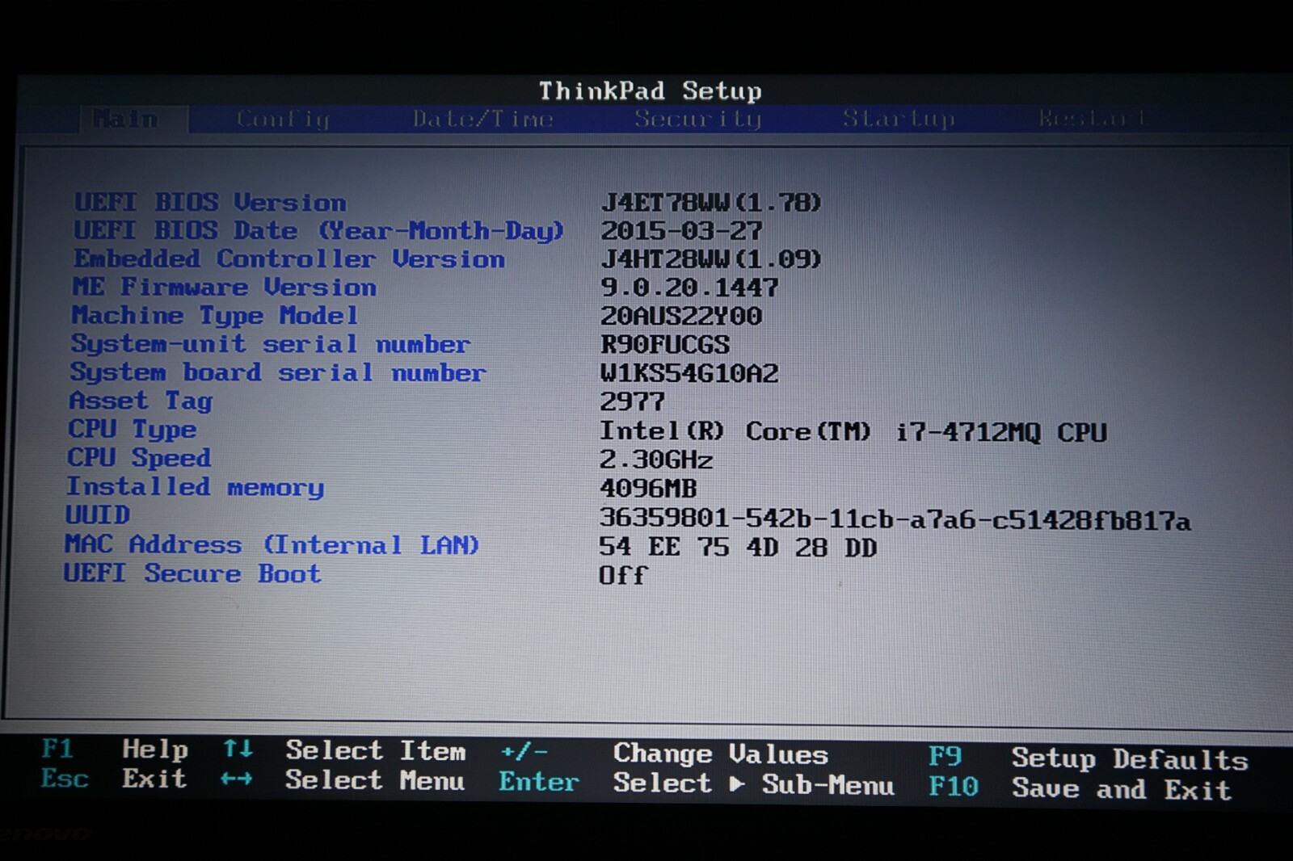Click the Change Values legend
Screen dimensions: 1293x861
721,754
